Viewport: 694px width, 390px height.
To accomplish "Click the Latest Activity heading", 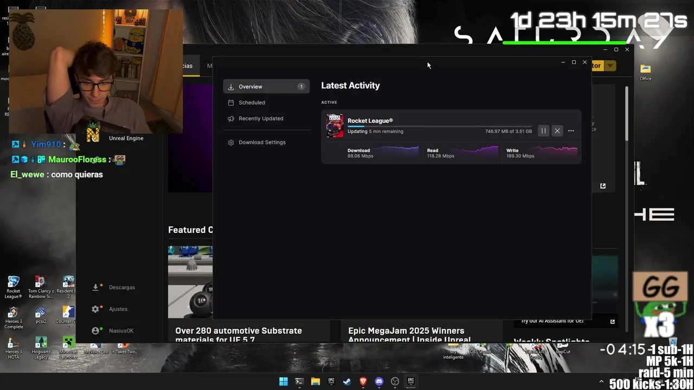I will (x=350, y=86).
